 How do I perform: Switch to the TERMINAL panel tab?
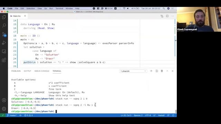click(x=57, y=71)
